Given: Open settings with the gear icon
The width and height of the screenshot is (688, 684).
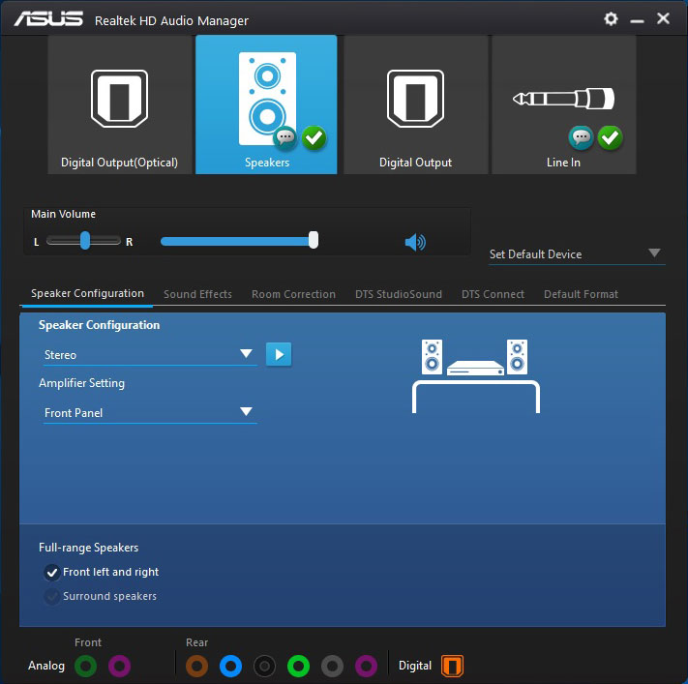Looking at the screenshot, I should click(611, 19).
